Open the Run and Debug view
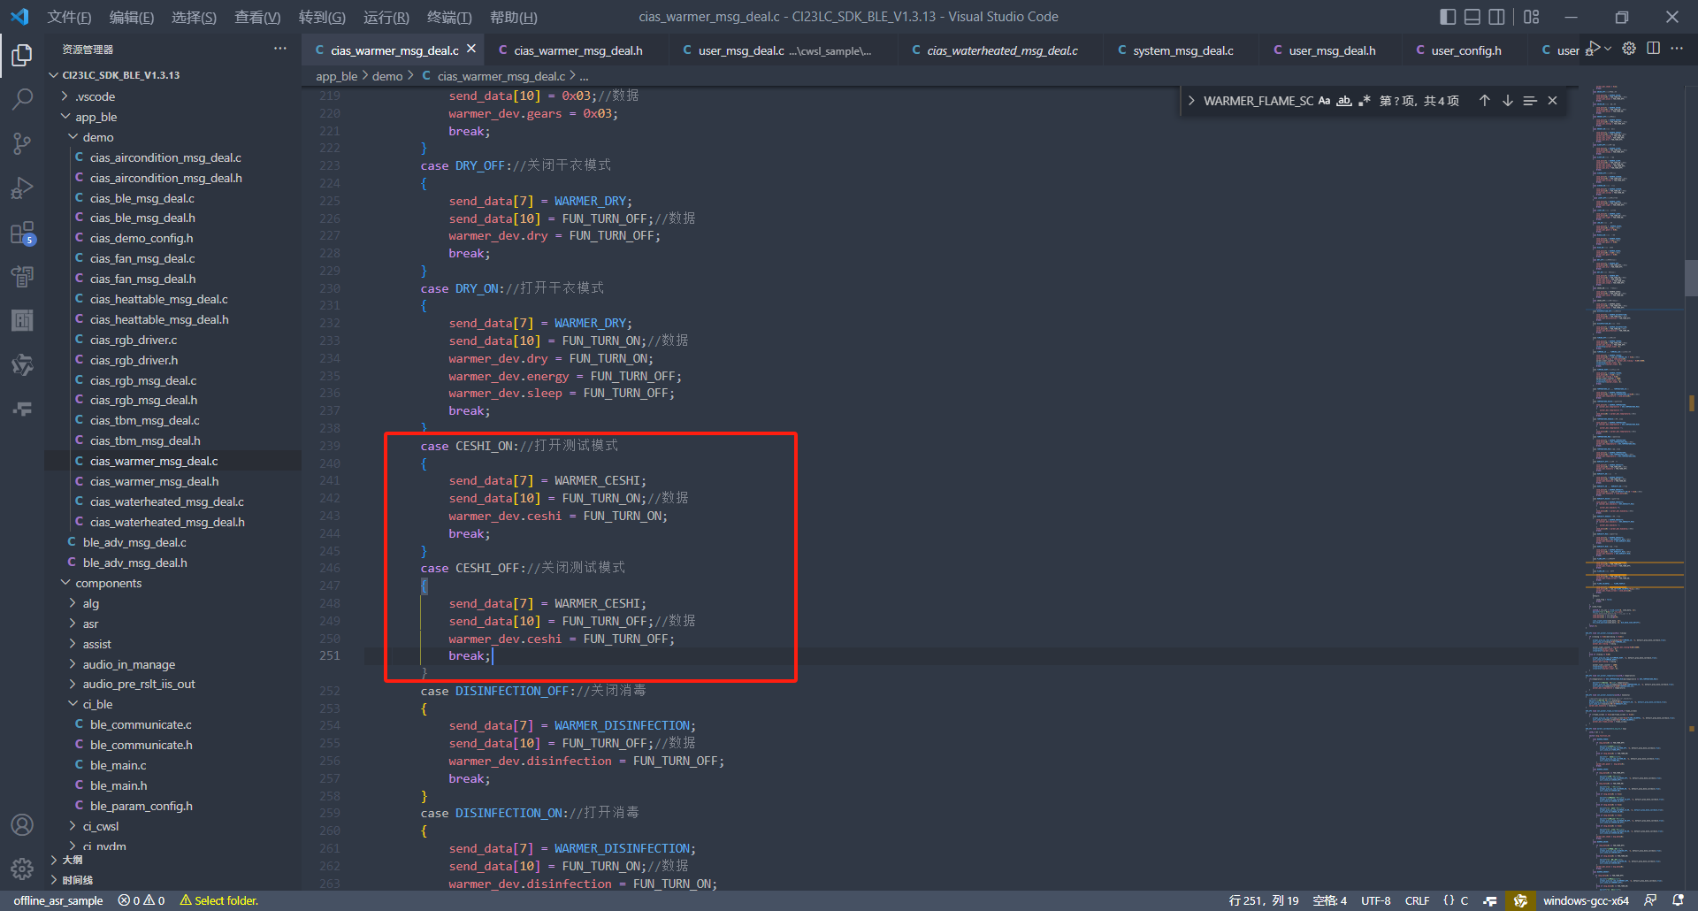 [x=22, y=188]
